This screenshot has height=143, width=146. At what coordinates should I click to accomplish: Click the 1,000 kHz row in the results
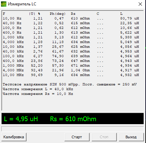tap(71, 37)
